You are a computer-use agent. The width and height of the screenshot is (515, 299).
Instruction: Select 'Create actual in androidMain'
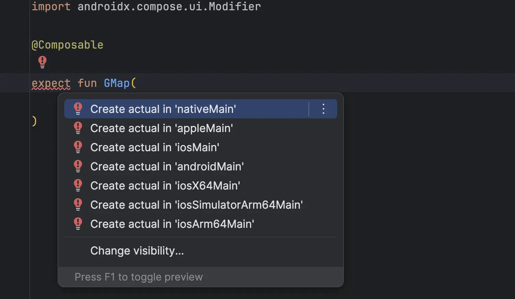(x=167, y=166)
